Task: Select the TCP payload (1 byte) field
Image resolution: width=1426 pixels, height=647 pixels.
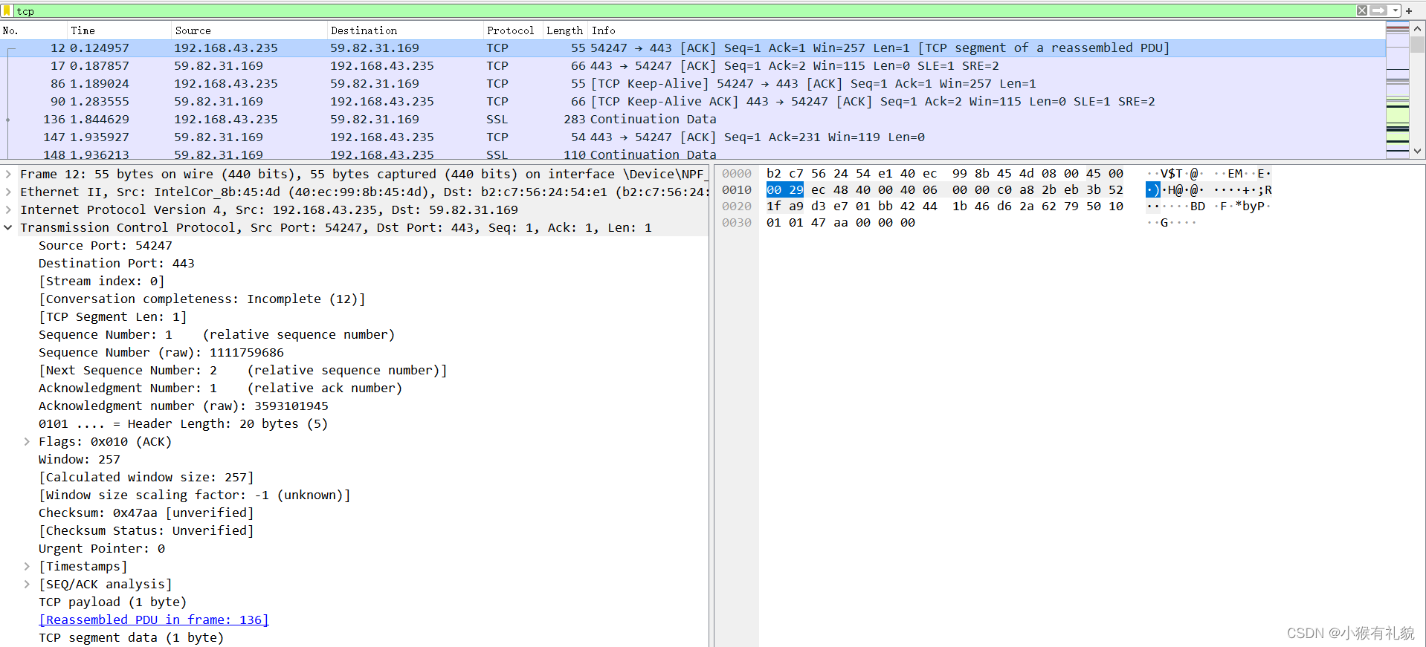Action: [x=113, y=602]
